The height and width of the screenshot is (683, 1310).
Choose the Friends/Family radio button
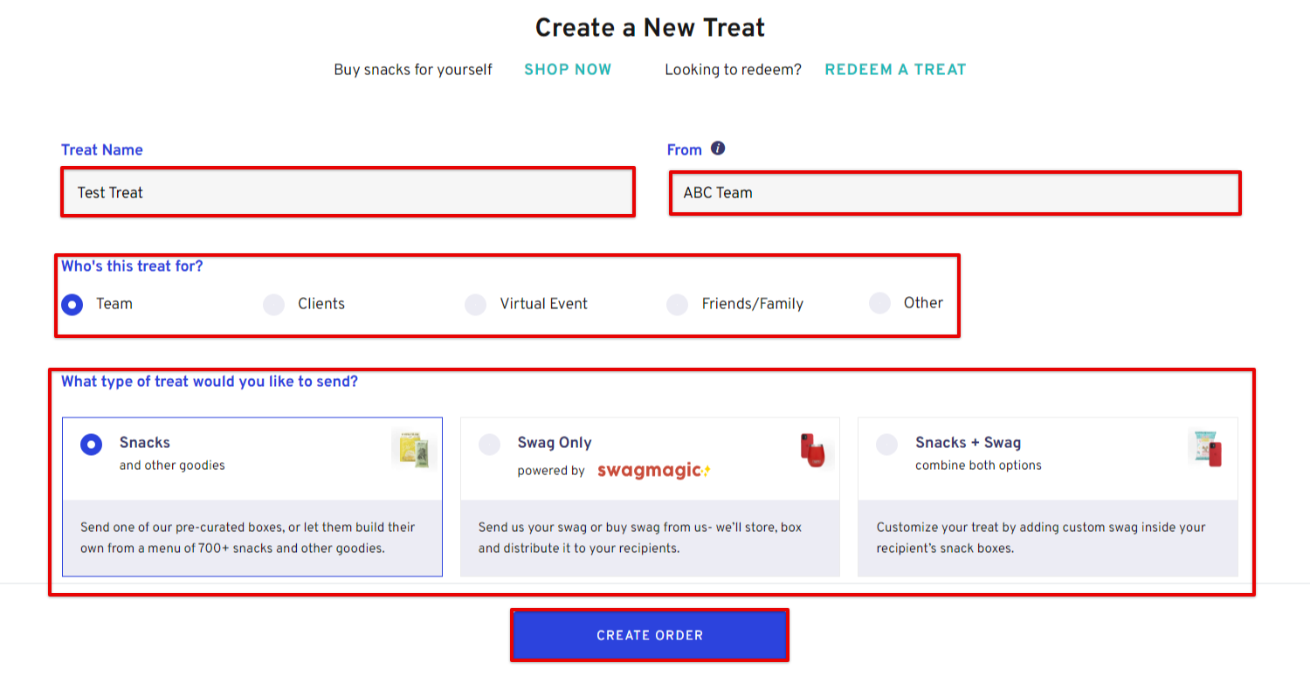tap(678, 304)
